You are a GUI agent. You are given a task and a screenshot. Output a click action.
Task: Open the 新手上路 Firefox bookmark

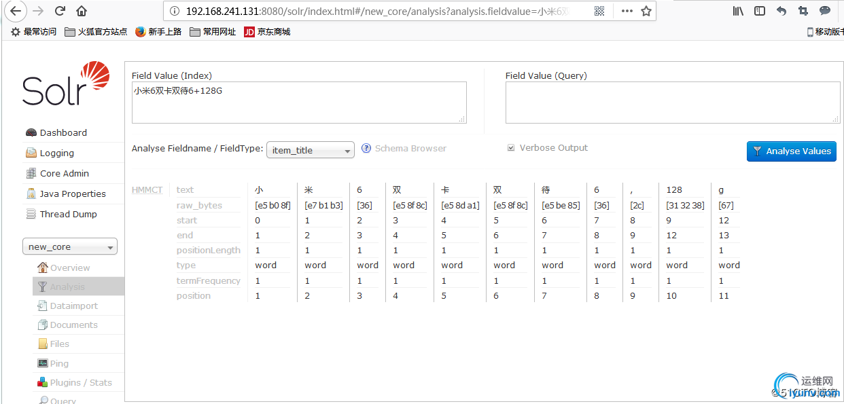pos(158,32)
